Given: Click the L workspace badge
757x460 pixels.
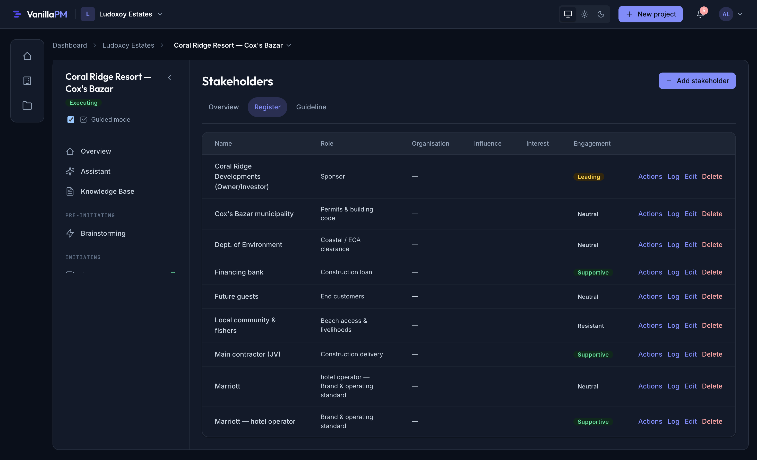Looking at the screenshot, I should (x=88, y=14).
